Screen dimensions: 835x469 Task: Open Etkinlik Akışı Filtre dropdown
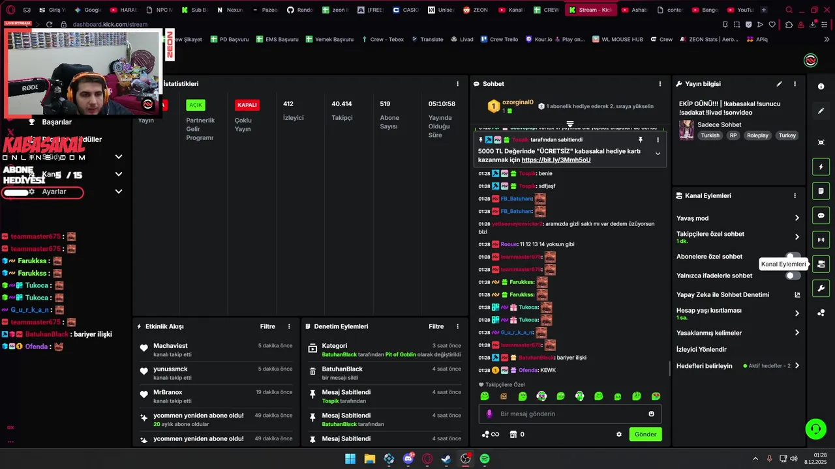pos(267,326)
